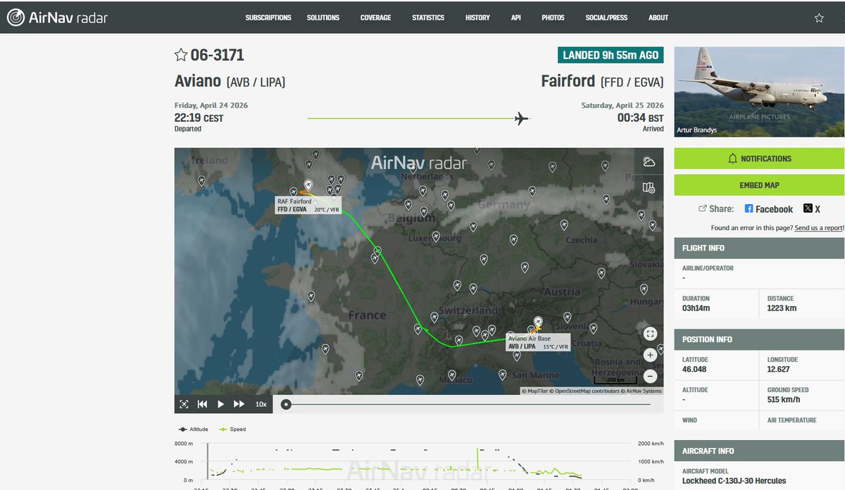This screenshot has width=845, height=490.
Task: Click the green speed spike in the chart
Action: (477, 458)
